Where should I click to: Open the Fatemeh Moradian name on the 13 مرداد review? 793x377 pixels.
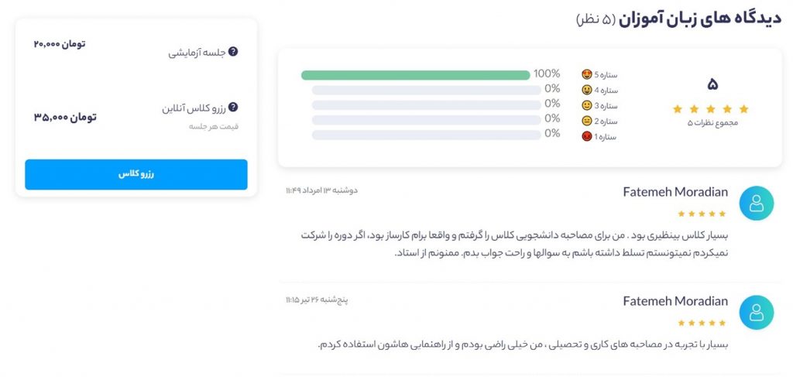[x=675, y=193]
